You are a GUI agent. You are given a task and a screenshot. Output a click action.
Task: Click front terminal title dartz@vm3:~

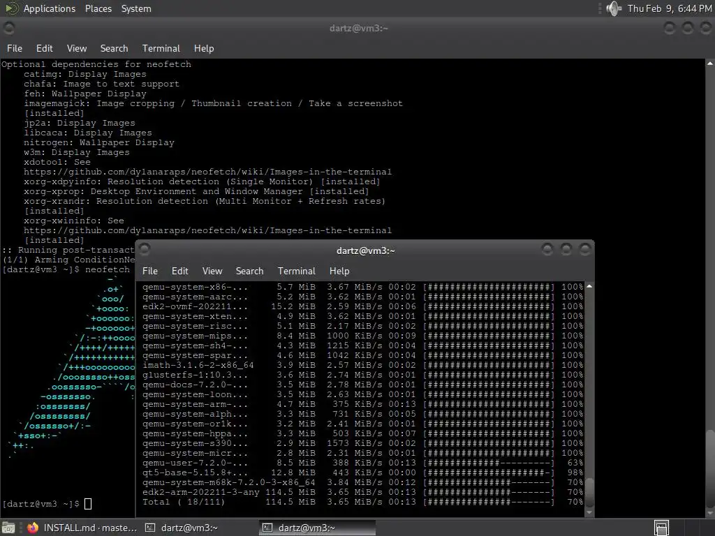click(x=365, y=251)
